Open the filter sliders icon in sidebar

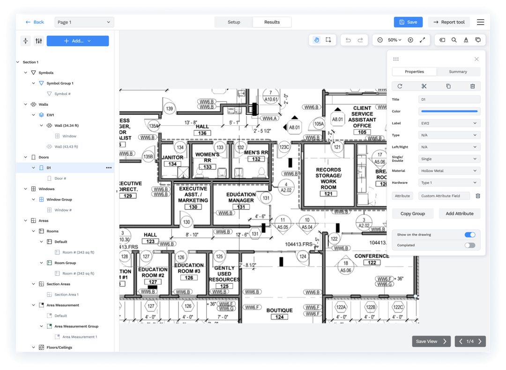(39, 41)
